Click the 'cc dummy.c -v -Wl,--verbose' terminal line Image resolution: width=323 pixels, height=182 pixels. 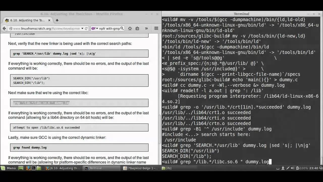click(223, 85)
